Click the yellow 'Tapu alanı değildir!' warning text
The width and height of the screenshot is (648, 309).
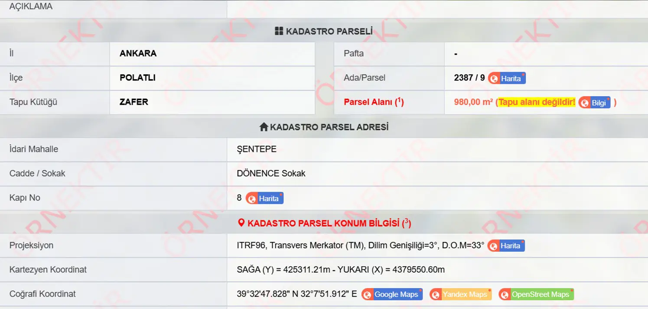537,103
